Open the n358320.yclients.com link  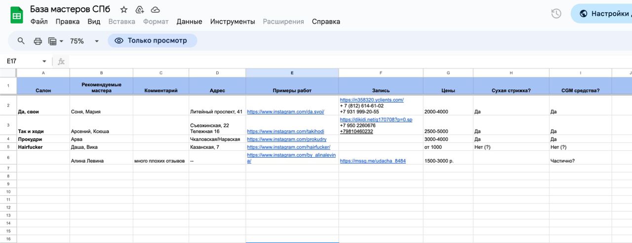click(x=372, y=100)
